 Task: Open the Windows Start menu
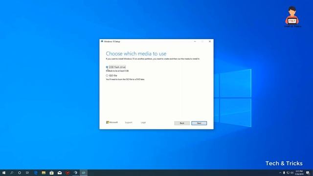coord(4,173)
